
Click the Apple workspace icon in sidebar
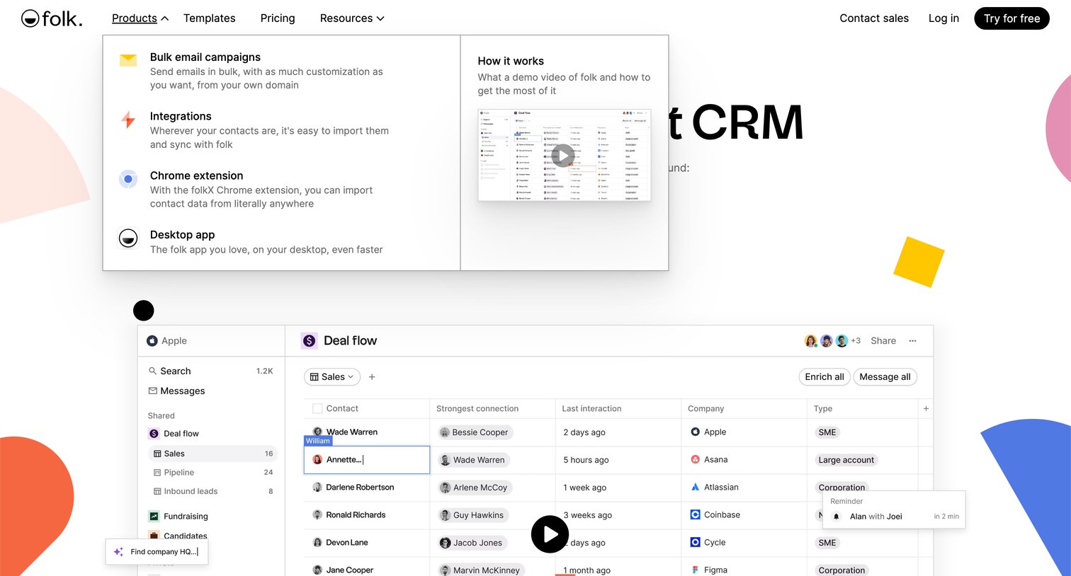[x=152, y=341]
